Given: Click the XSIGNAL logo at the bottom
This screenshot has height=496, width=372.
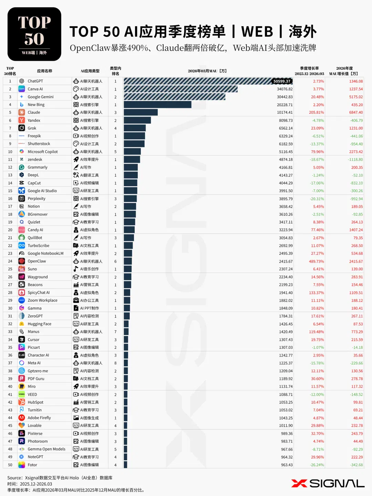Looking at the screenshot, I should click(328, 484).
